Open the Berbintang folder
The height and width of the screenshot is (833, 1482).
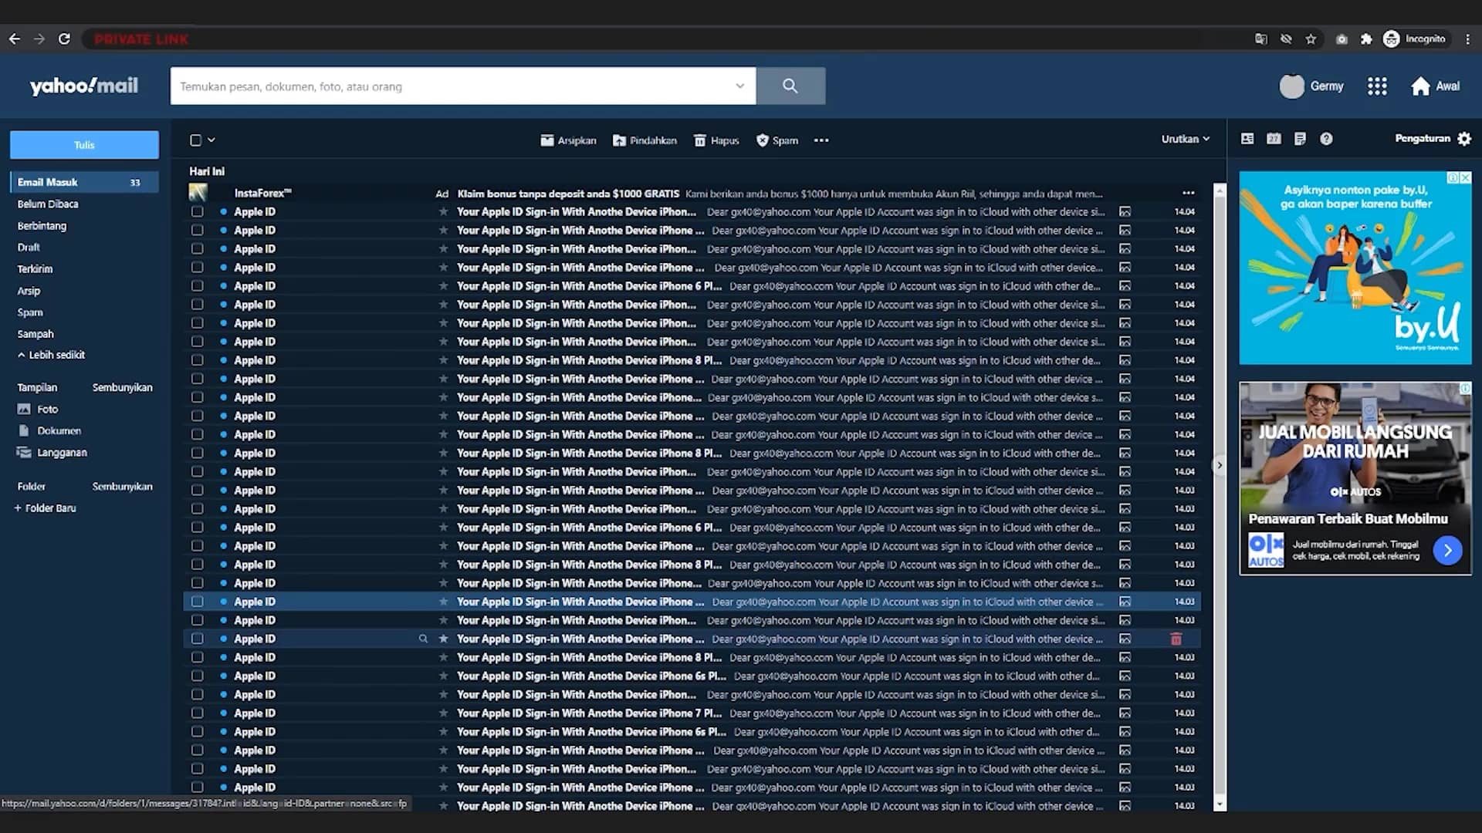pos(42,226)
